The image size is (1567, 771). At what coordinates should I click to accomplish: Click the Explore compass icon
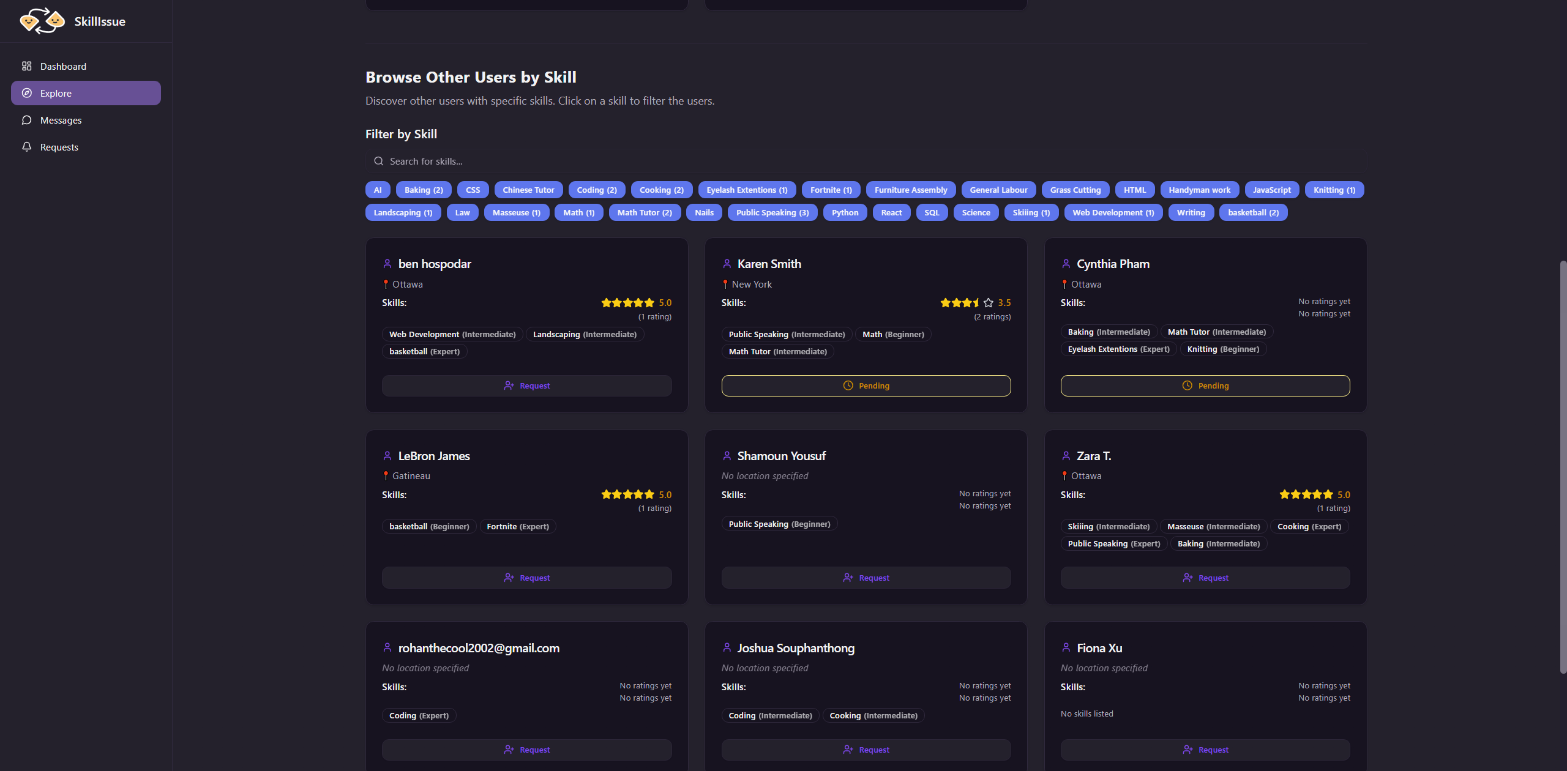27,93
